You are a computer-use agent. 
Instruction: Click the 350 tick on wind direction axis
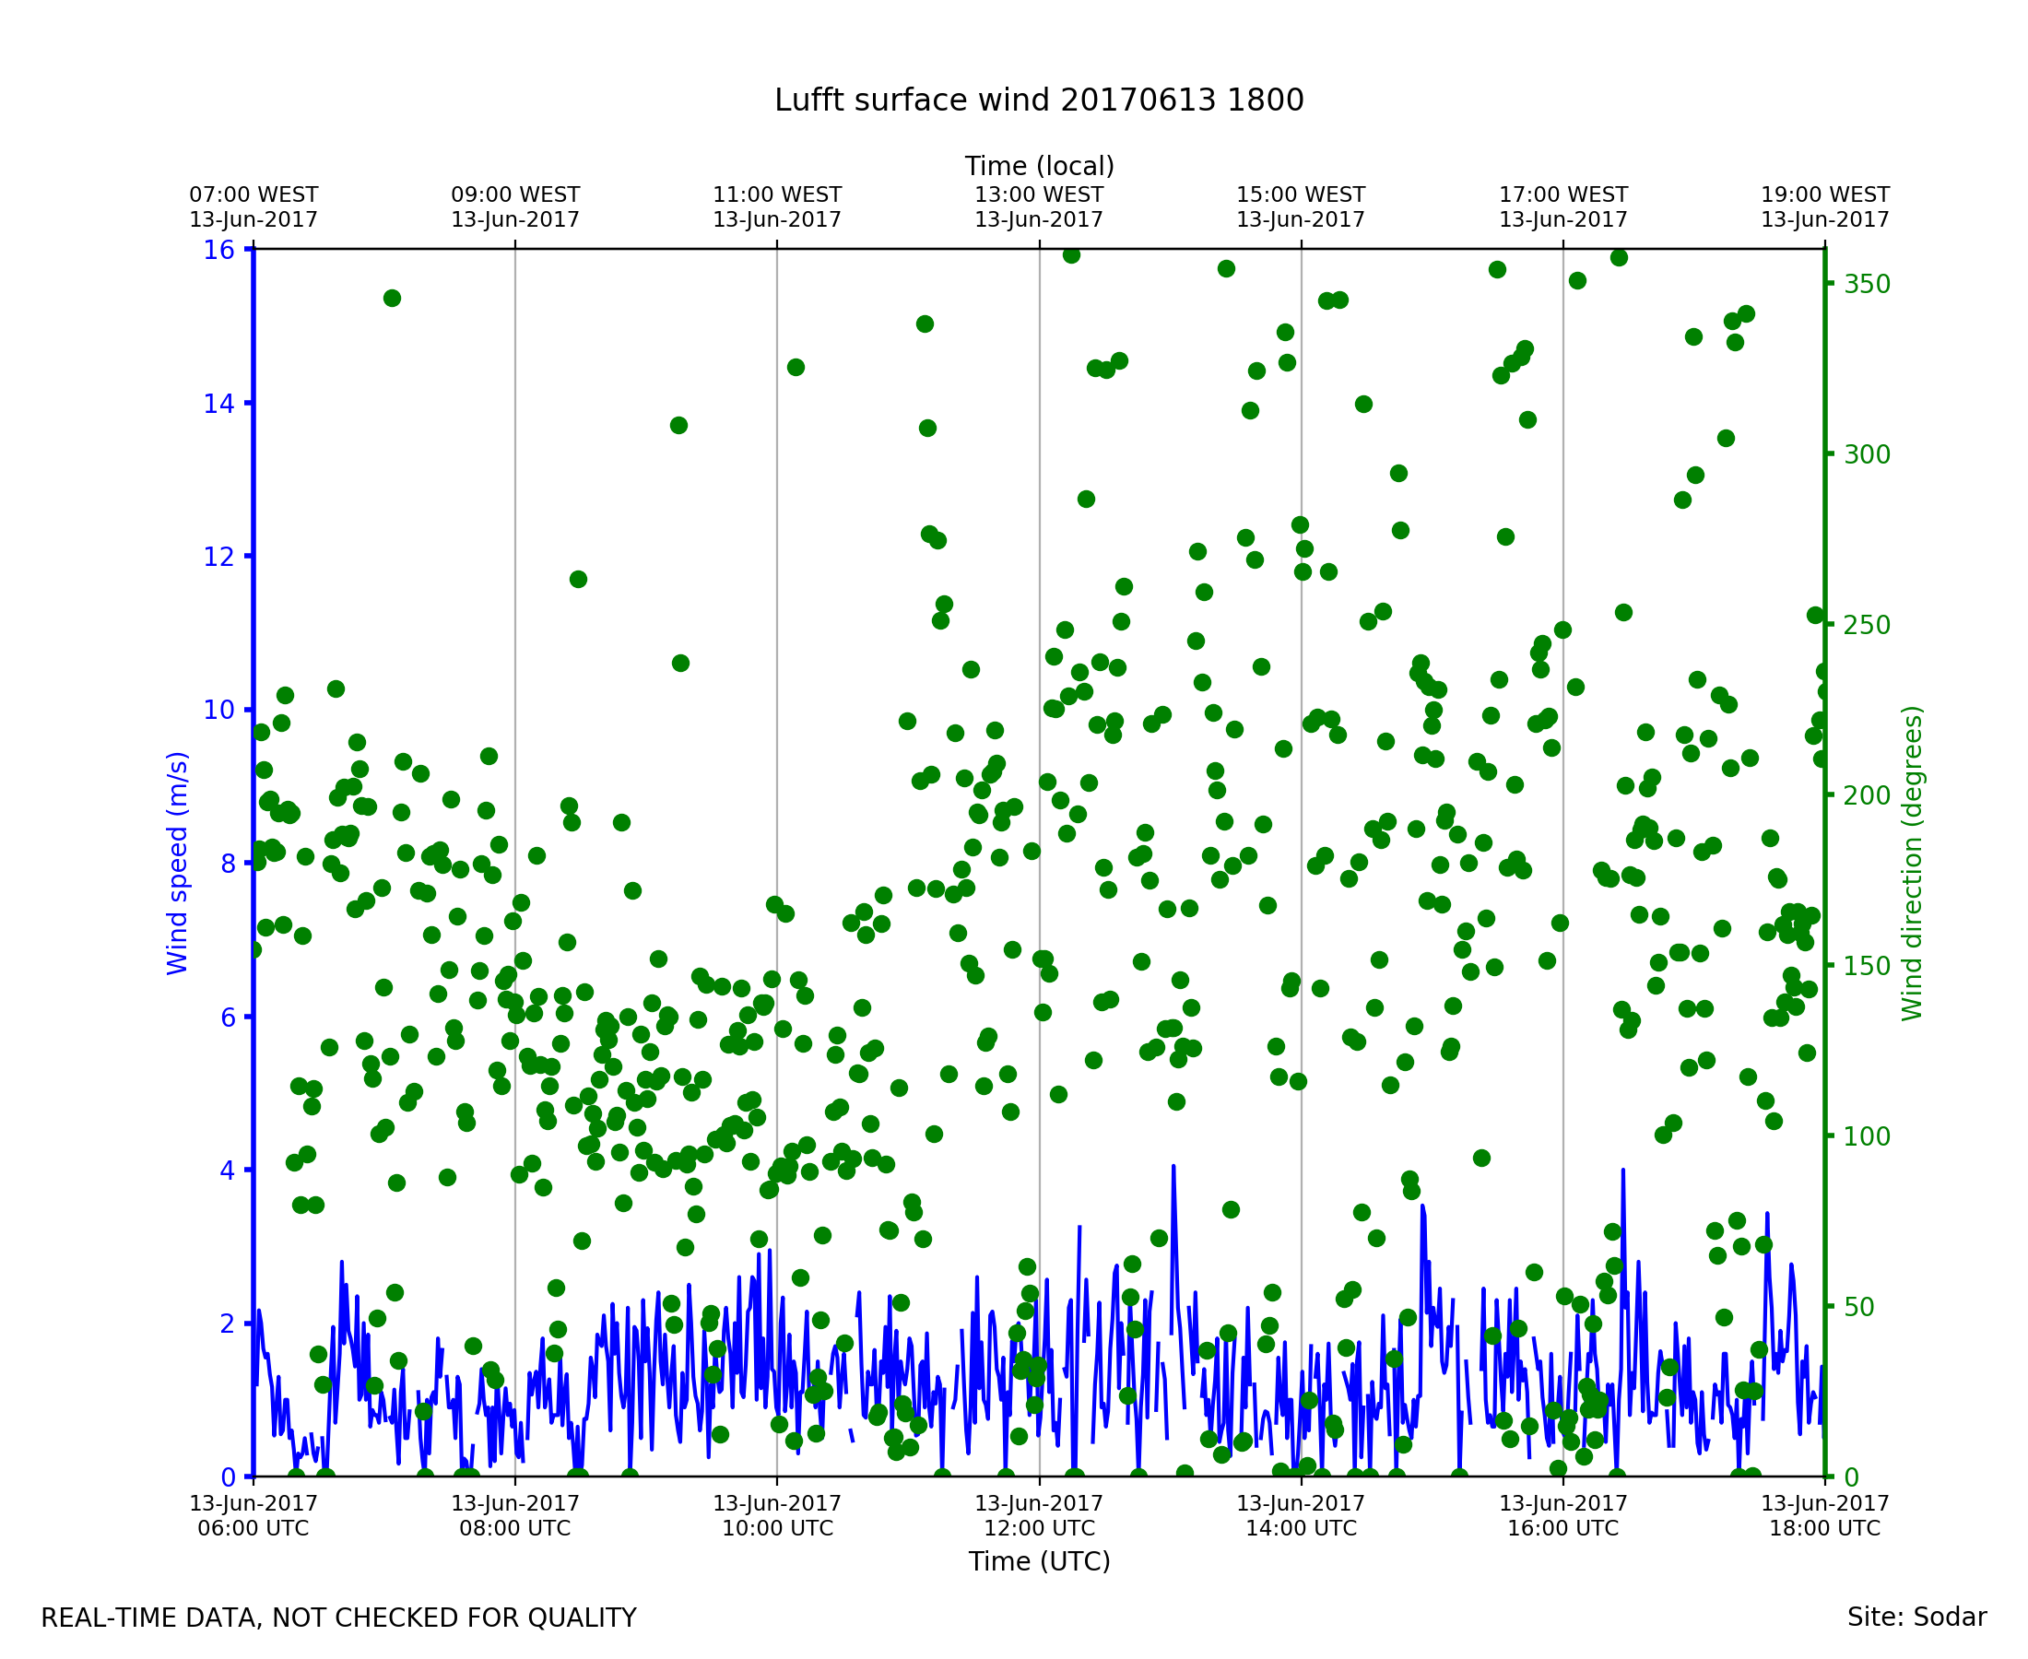click(1867, 285)
